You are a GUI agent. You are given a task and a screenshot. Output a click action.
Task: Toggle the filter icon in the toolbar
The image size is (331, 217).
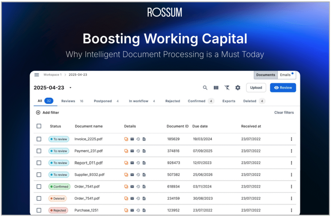point(227,88)
